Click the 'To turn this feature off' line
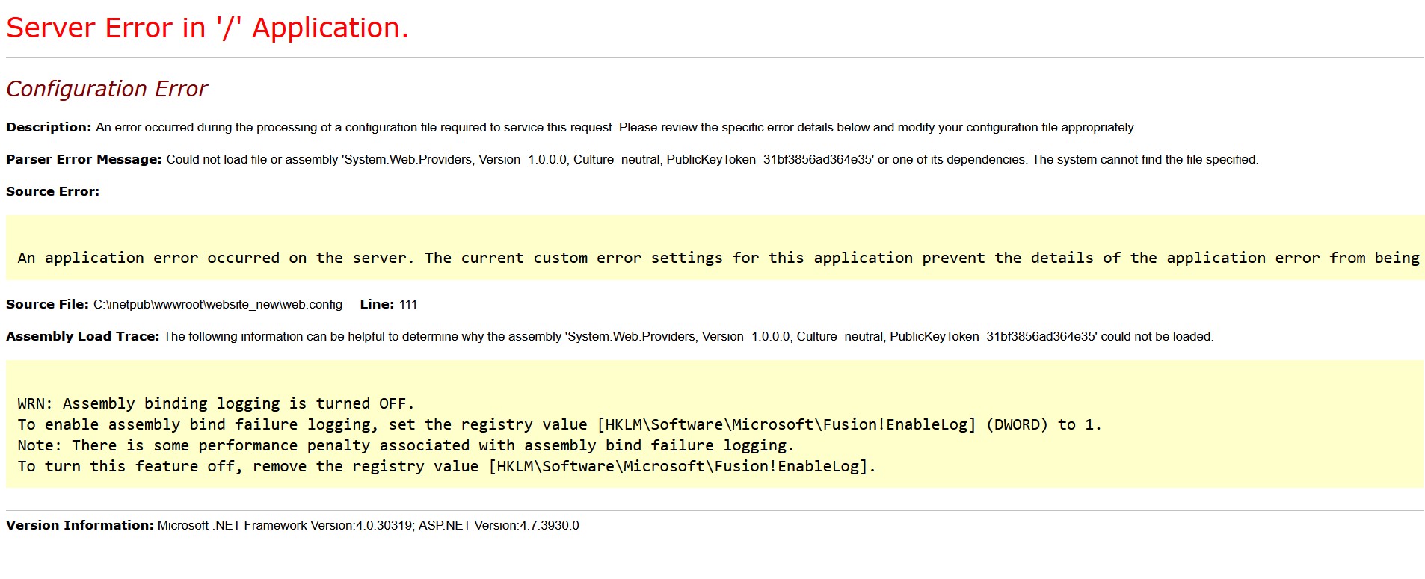The width and height of the screenshot is (1425, 579). (x=446, y=467)
